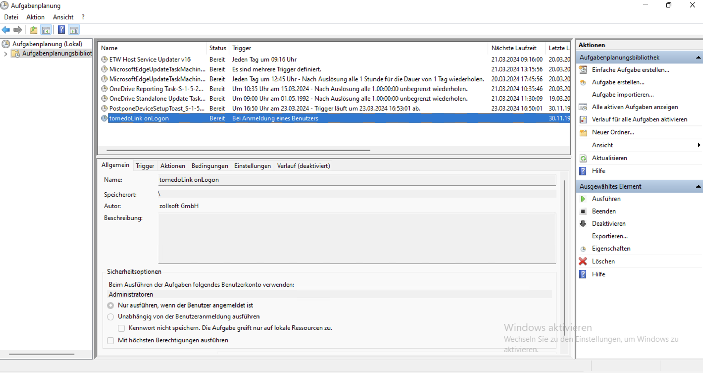The image size is (703, 373).
Task: Click the Ausführen action text
Action: (606, 199)
